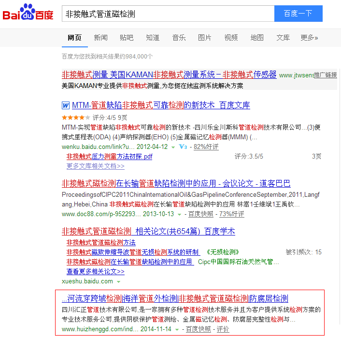
Task: Open the 更多» more categories tab
Action: (x=309, y=38)
